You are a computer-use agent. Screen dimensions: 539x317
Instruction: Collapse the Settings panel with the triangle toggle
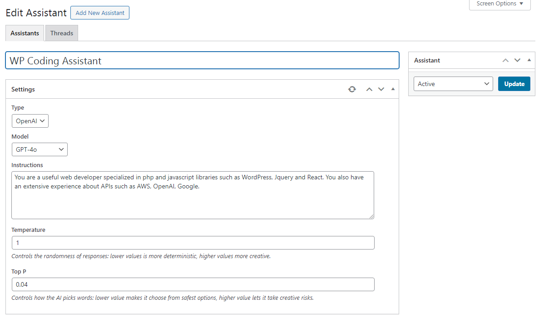[393, 89]
